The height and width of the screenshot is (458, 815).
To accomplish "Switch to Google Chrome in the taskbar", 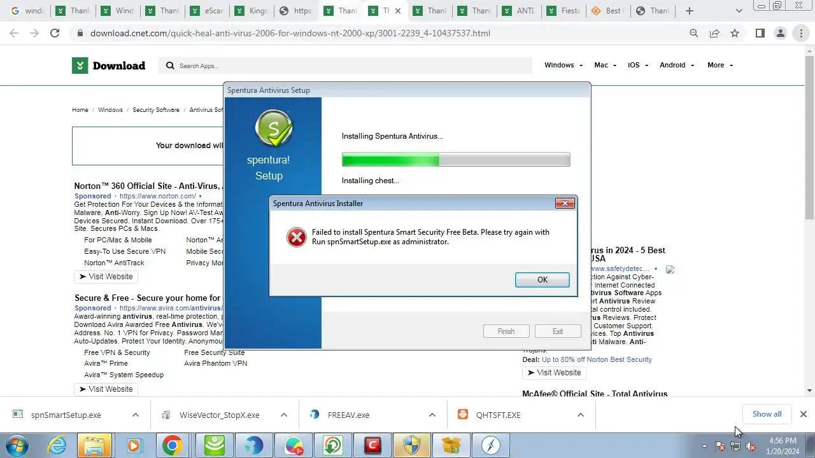I will (172, 445).
